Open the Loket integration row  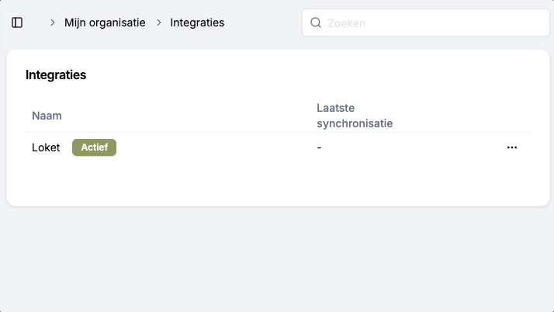pos(46,147)
